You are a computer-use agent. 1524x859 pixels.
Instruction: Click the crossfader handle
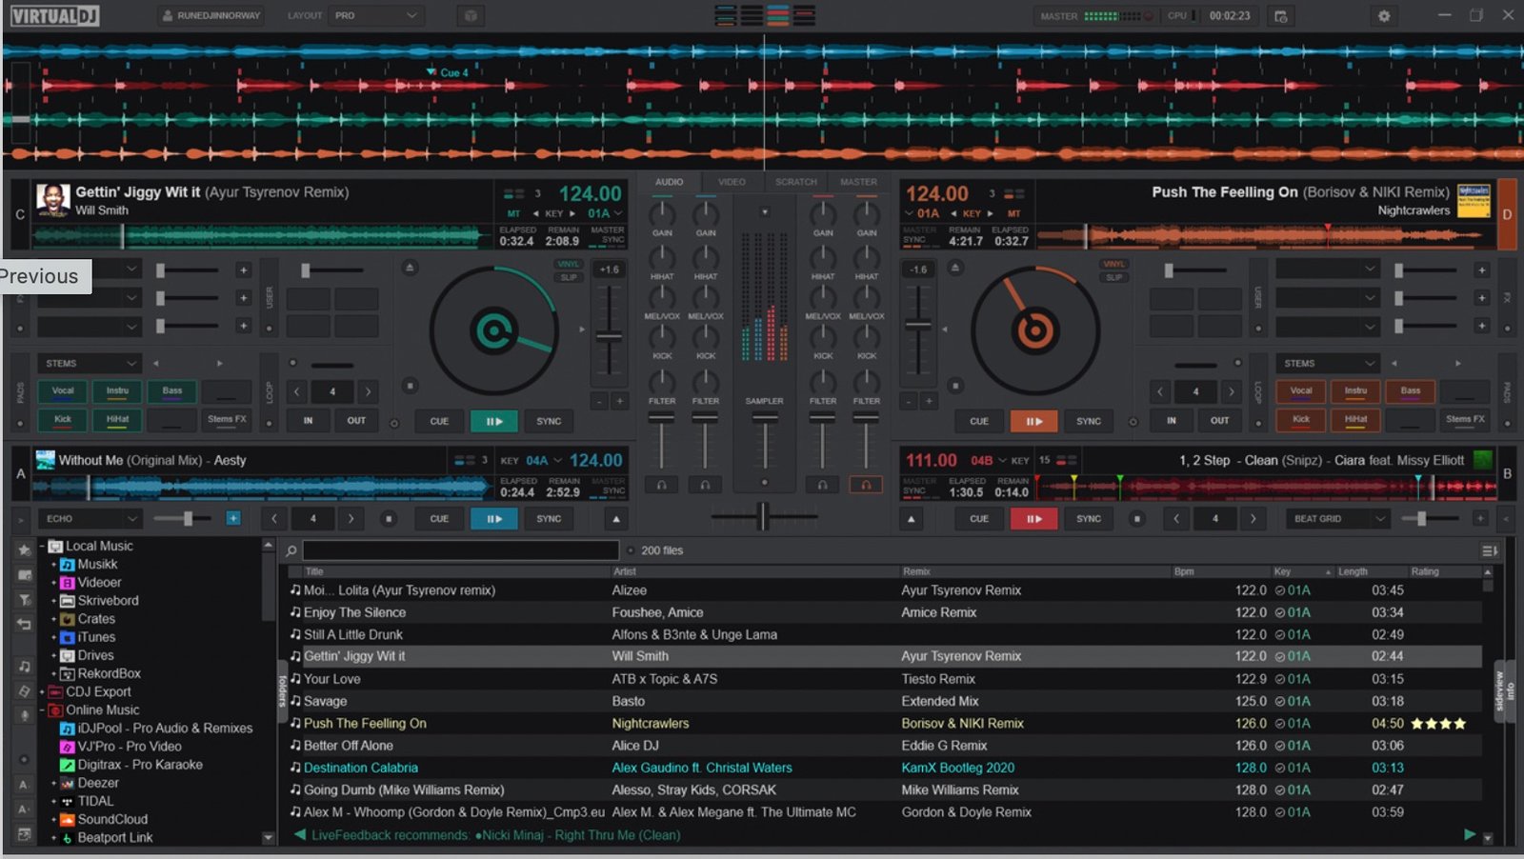[x=762, y=517]
